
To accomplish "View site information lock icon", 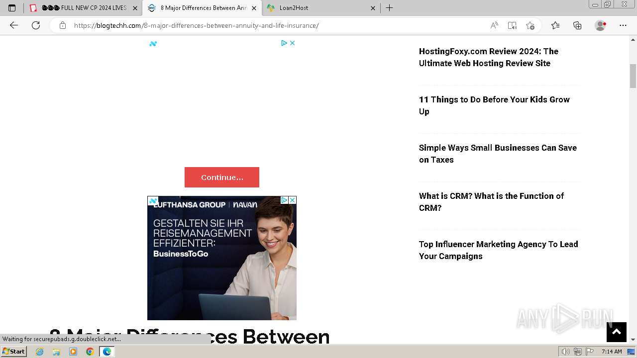I will 63,25.
